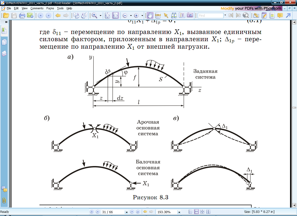Zoom out with the minus circle button

(125, 15)
